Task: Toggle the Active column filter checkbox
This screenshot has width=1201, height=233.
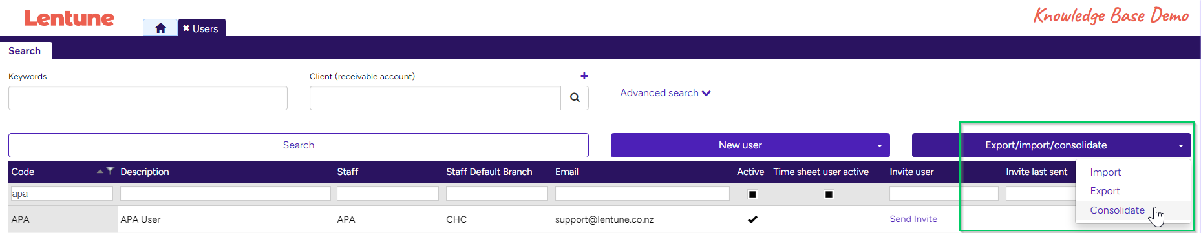Action: point(752,194)
